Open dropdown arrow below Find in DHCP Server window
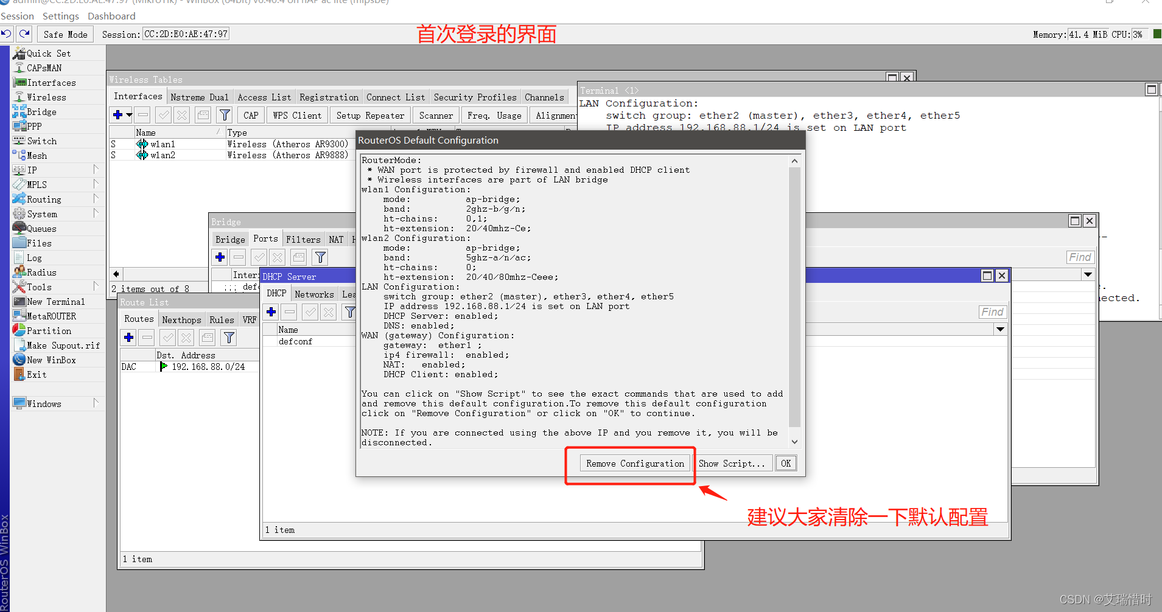Image resolution: width=1162 pixels, height=612 pixels. tap(1000, 329)
